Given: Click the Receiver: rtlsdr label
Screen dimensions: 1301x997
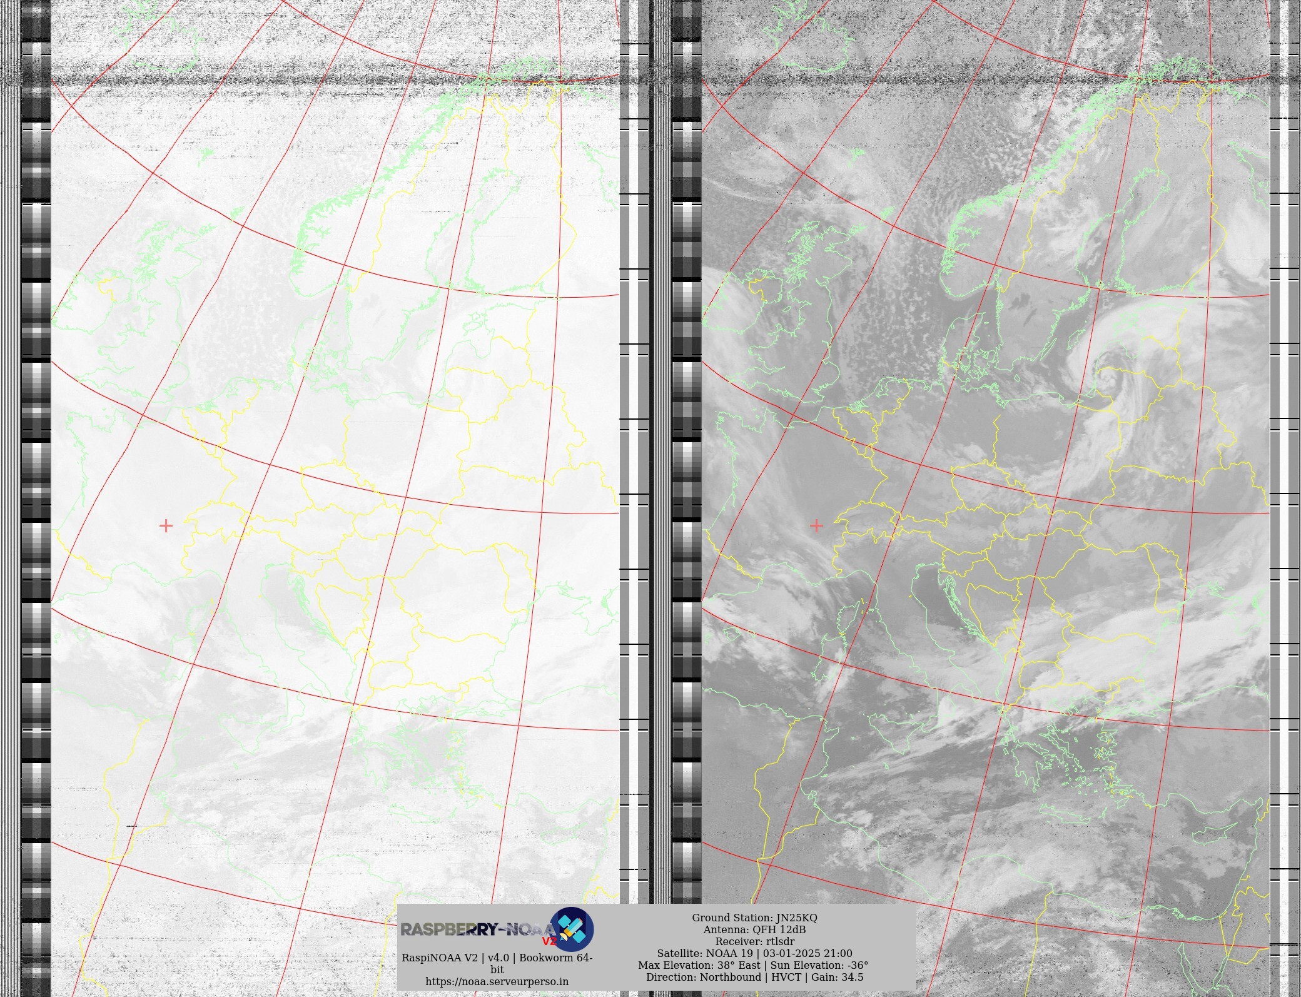Looking at the screenshot, I should 754,941.
